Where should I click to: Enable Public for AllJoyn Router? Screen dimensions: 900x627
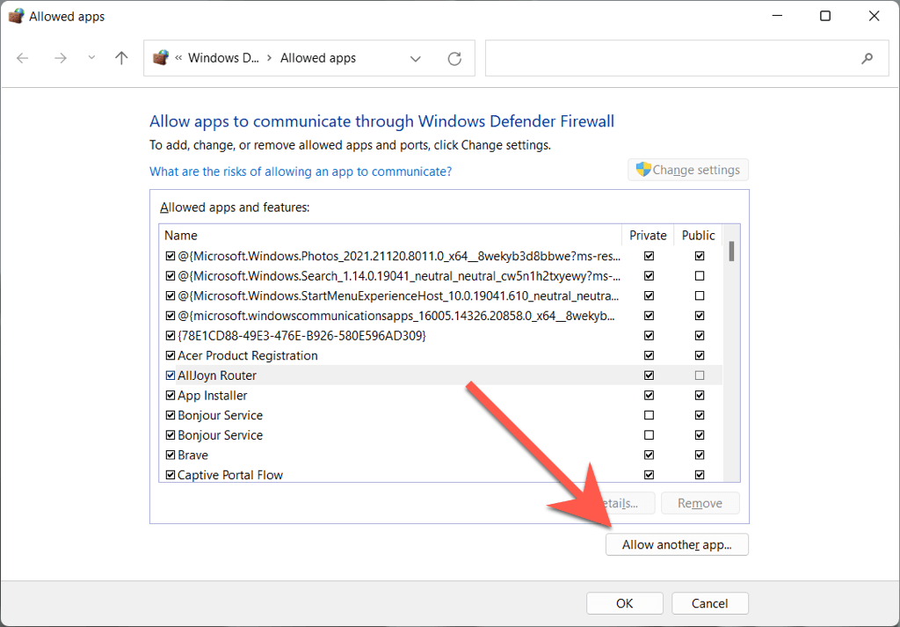pyautogui.click(x=700, y=375)
